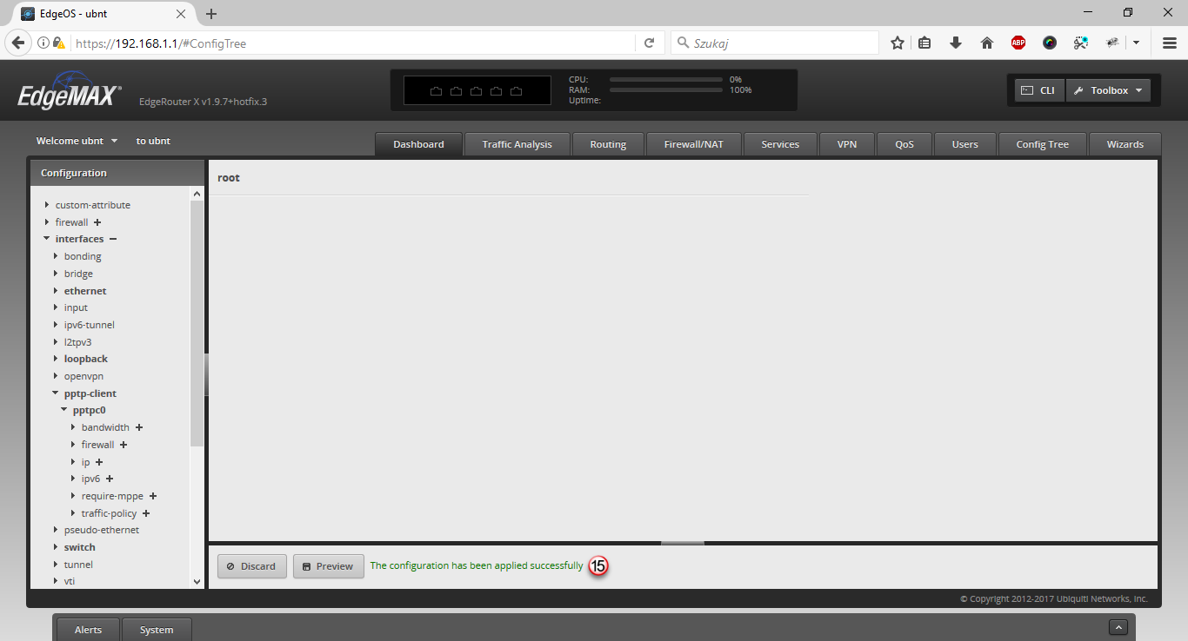Expand the bonding tree node
This screenshot has height=641, width=1188.
coord(56,256)
